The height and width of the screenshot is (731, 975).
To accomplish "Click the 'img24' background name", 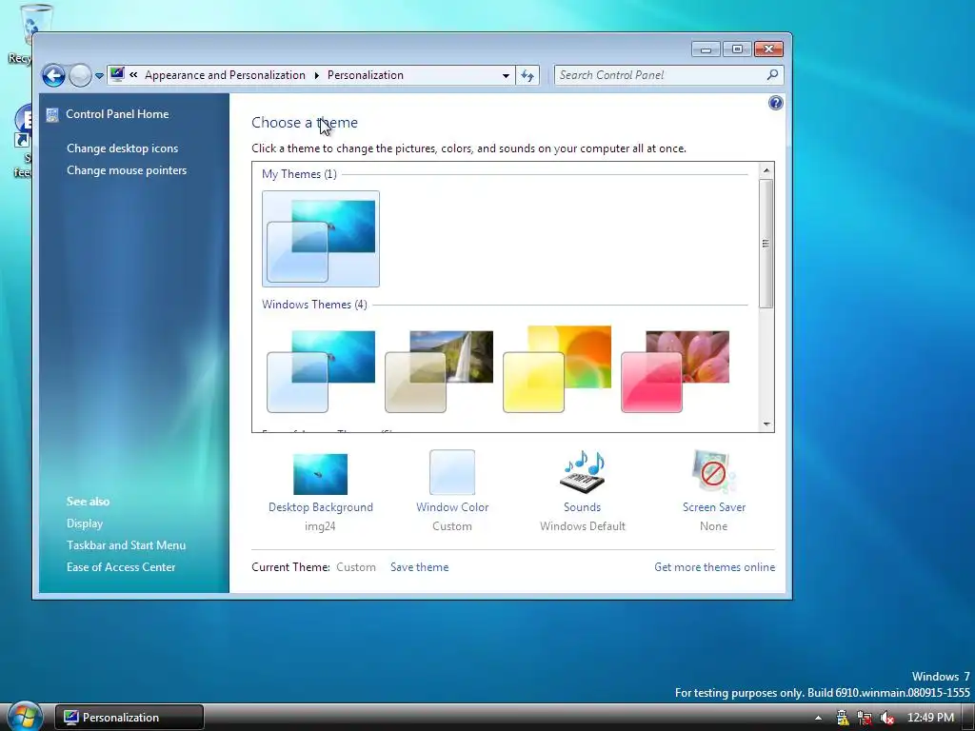I will (320, 526).
